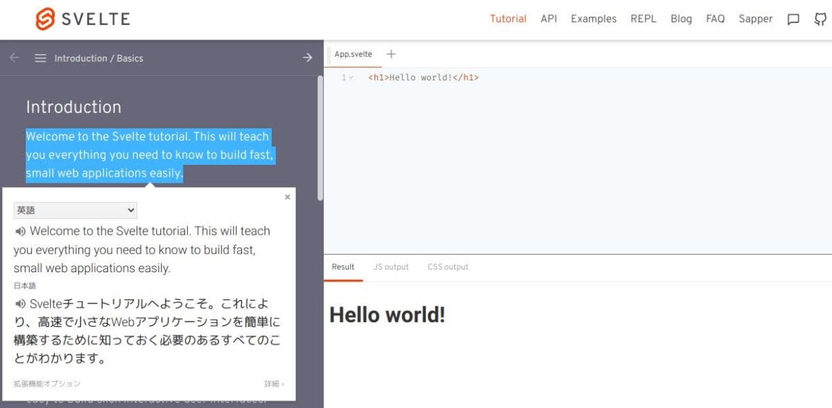This screenshot has width=832, height=408.
Task: Open 拡張機能オプション link in popup
Action: click(46, 383)
